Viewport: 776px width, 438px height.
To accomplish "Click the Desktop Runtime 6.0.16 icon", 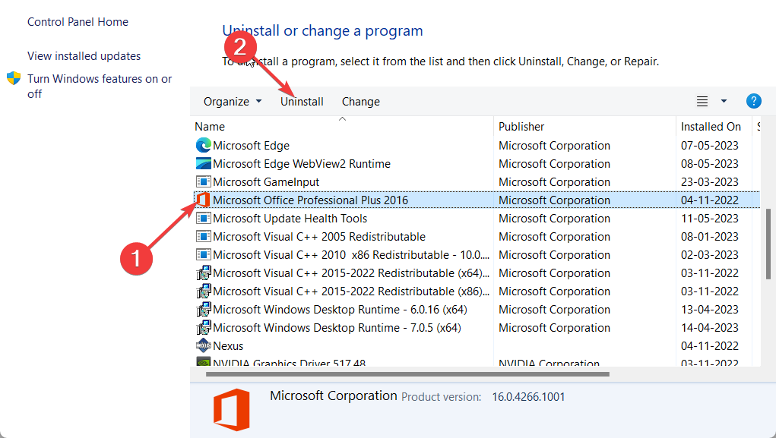I will point(204,310).
